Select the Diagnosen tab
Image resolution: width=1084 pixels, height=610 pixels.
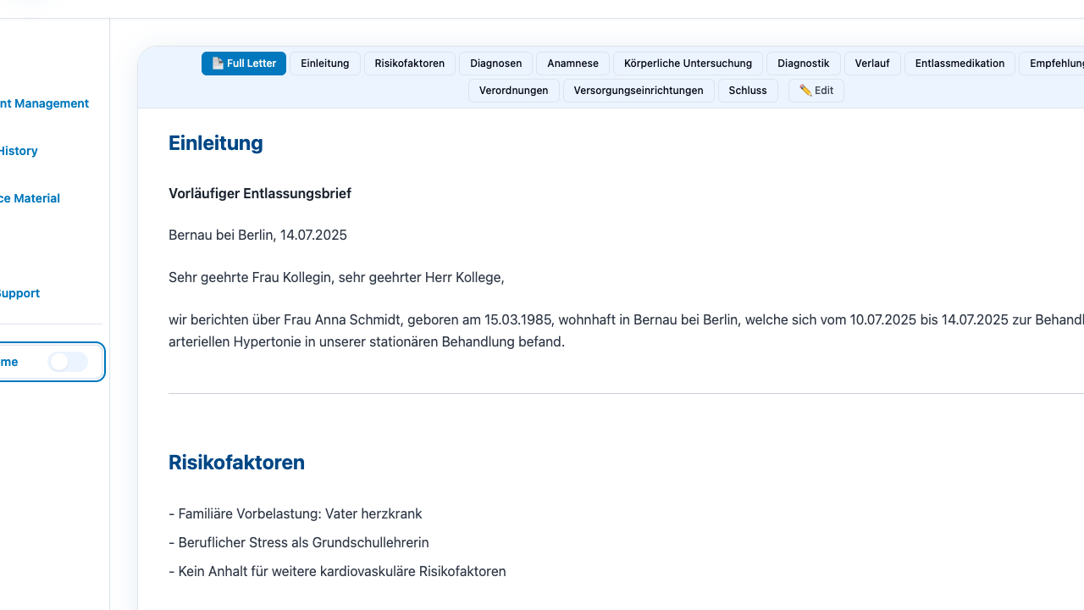click(496, 64)
